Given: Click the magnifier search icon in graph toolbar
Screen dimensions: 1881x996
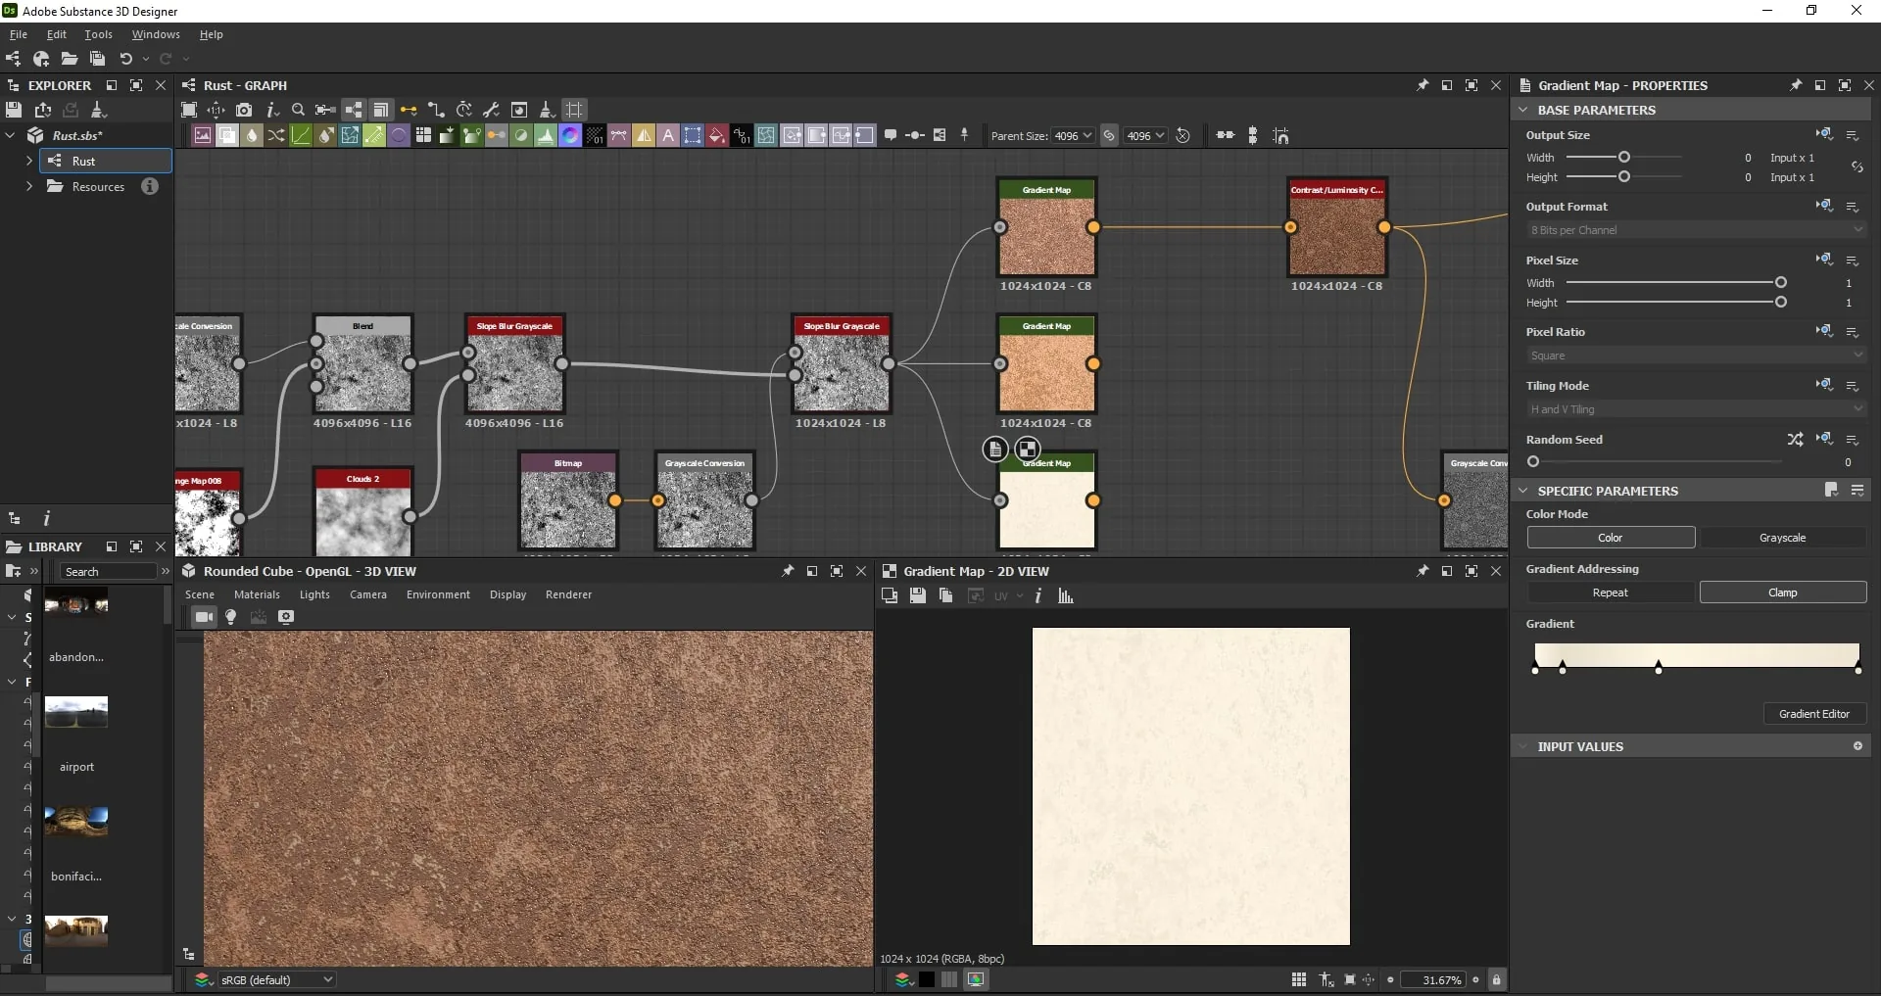Looking at the screenshot, I should point(299,110).
